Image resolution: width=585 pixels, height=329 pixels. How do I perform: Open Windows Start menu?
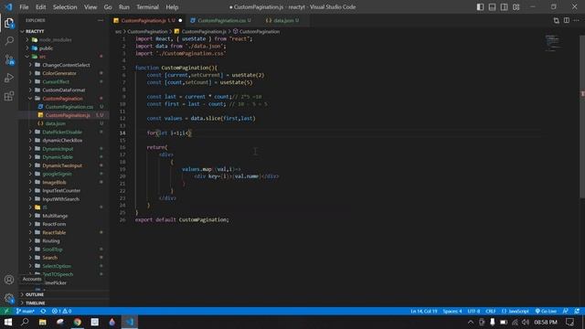[8, 322]
